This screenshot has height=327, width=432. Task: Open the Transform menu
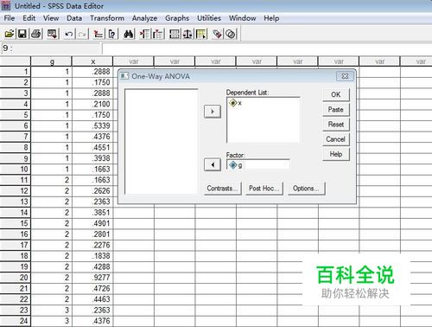(x=107, y=18)
